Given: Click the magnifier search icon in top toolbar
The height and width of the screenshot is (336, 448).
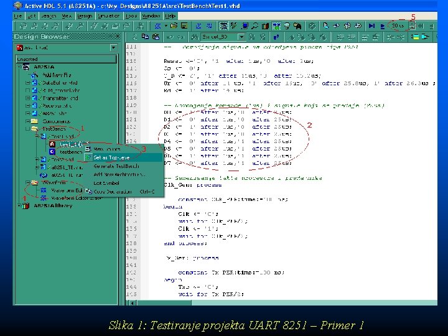Looking at the screenshot, I should [255, 26].
